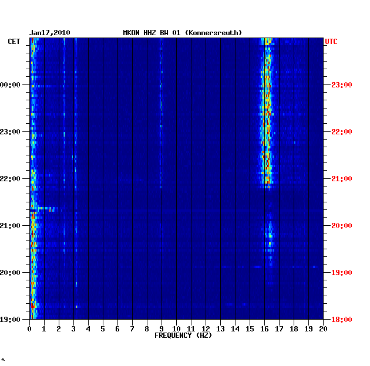Click frequency axis value 20

pos(323,329)
